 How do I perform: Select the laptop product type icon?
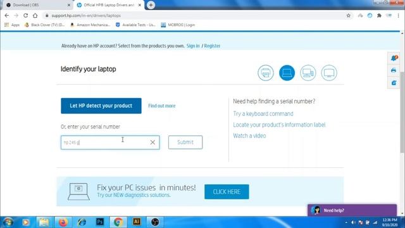click(287, 73)
